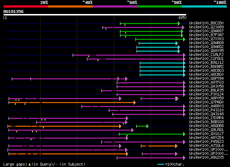Screen dimensions: 230x167
Task: Select the UniRef100_B6KNM2 label
Action: click(x=206, y=66)
